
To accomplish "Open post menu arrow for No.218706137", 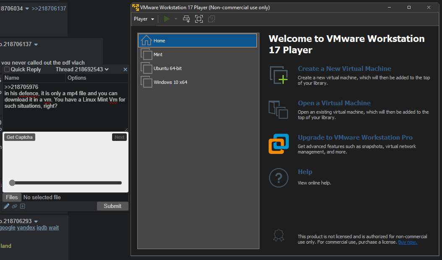I will [36, 44].
